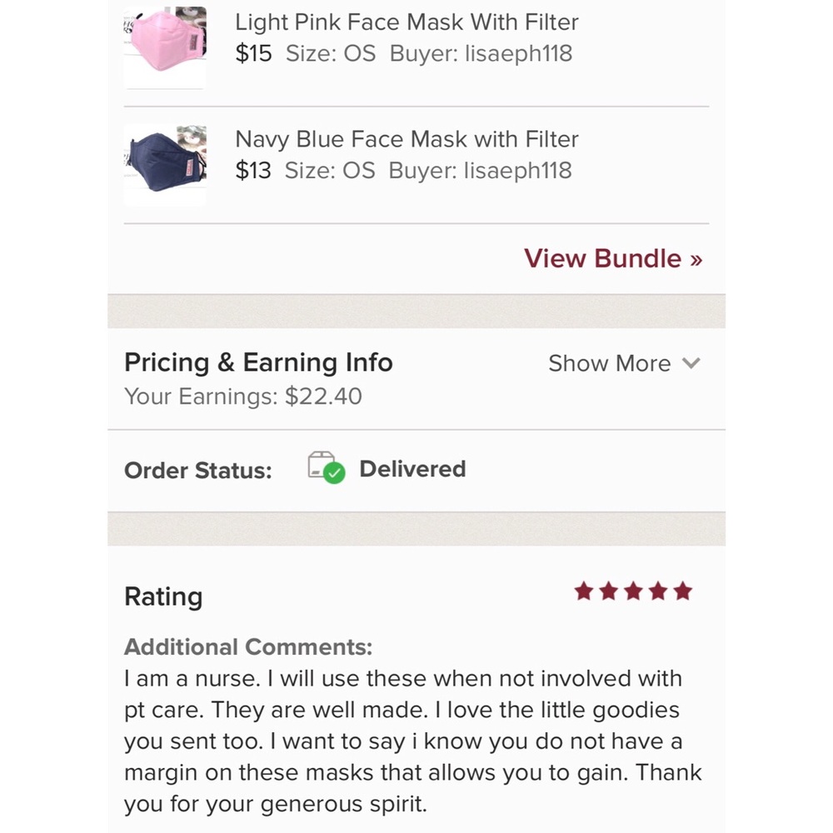Click the first rating star
Viewport: 833px width, 833px height.
(x=583, y=591)
